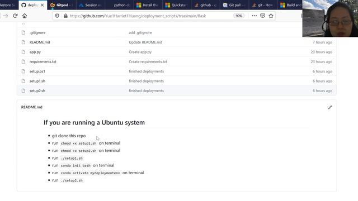The image size is (358, 201).
Task: Go up to the parent directory link
Action: 23,23
